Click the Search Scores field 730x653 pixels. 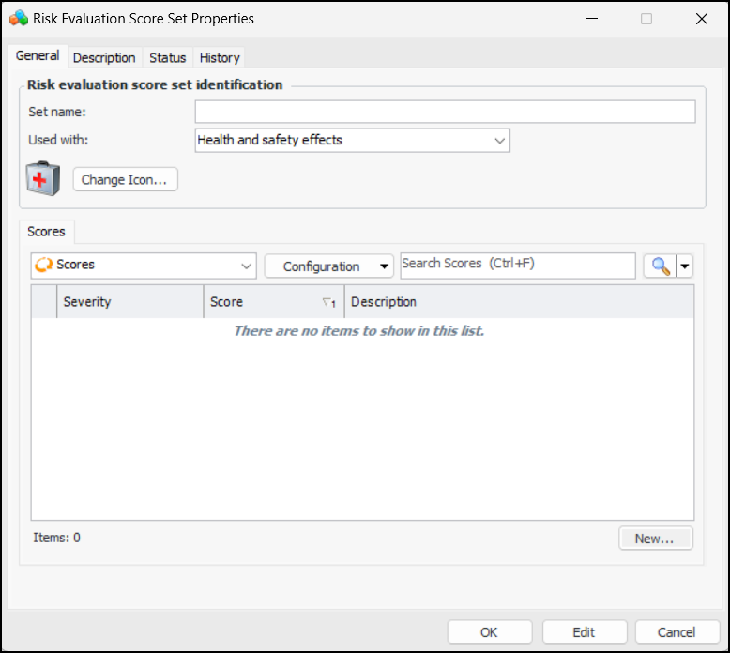click(x=517, y=266)
